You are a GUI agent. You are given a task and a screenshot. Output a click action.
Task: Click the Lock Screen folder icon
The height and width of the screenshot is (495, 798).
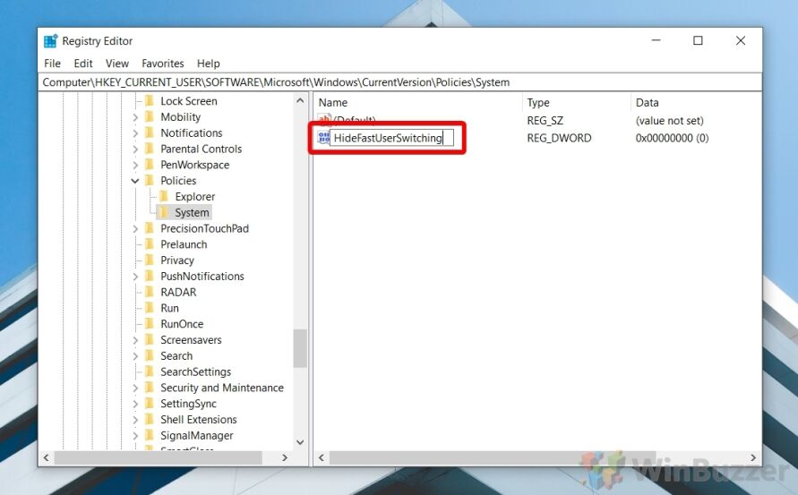(x=150, y=101)
